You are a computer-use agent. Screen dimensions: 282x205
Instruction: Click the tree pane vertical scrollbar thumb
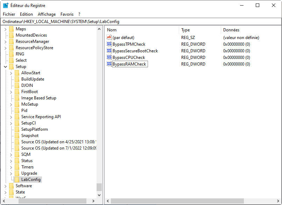click(99, 187)
